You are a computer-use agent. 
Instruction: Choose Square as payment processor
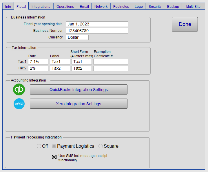(x=101, y=146)
